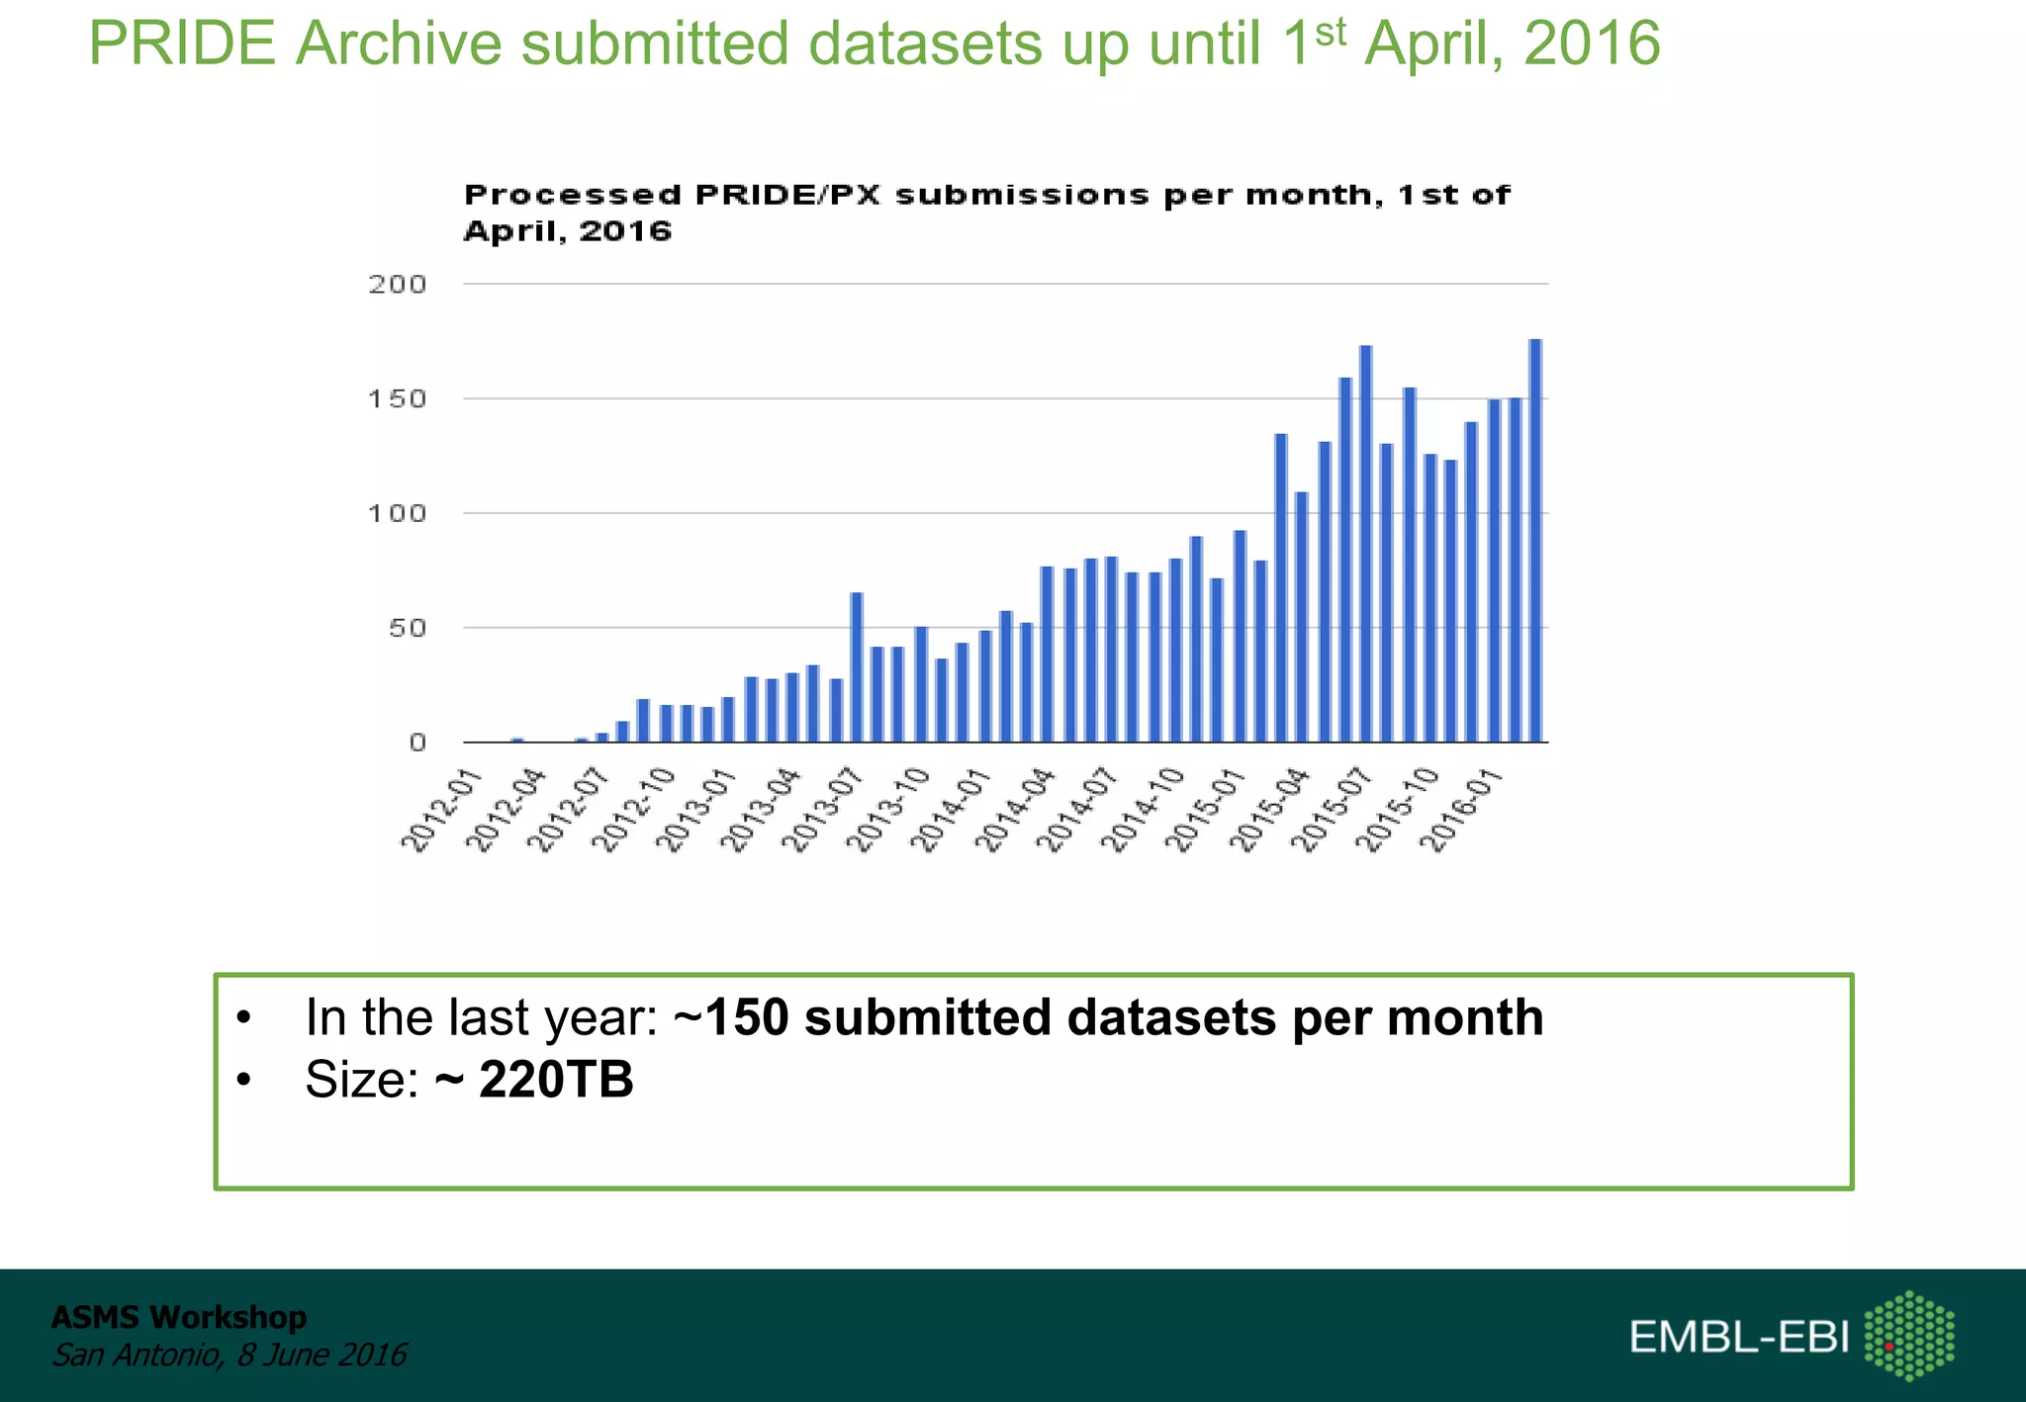Click the x-axis label '2015-01'
Viewport: 2026px width, 1402px height.
1207,809
